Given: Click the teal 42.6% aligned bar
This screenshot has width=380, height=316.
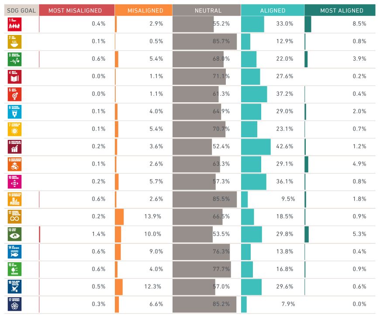Looking at the screenshot, I should click(x=256, y=146).
